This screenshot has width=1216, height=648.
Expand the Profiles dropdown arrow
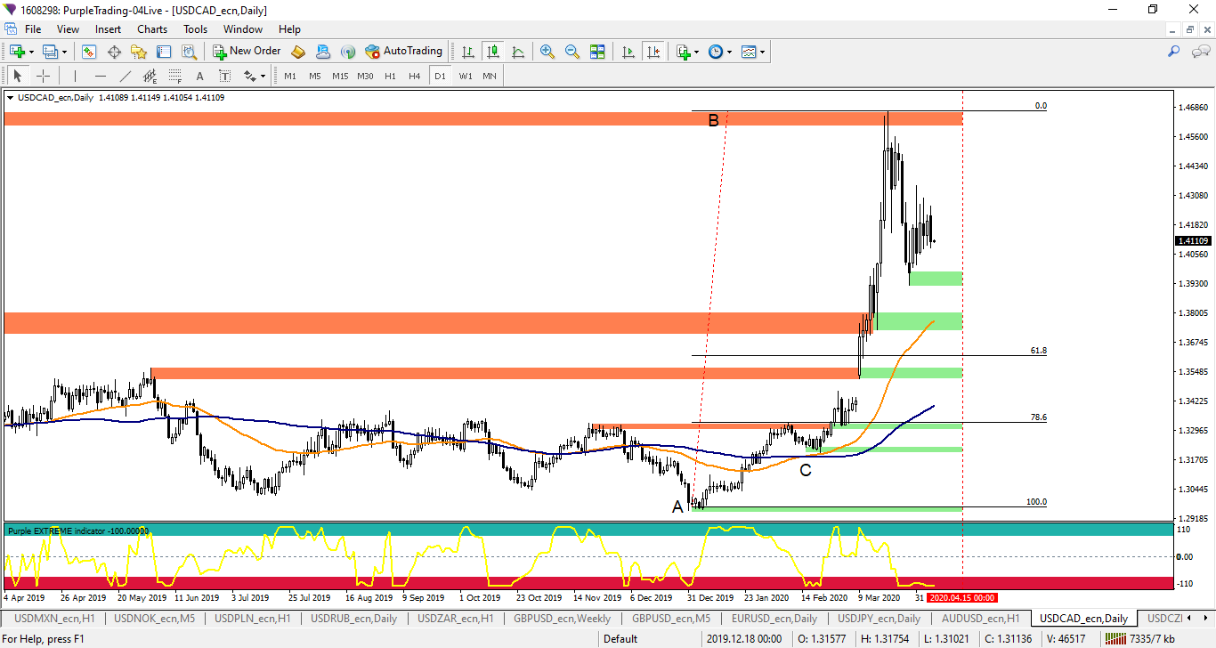[64, 52]
